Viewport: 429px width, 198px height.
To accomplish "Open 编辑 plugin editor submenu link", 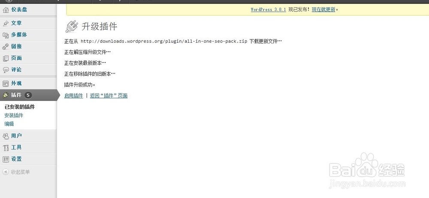I will [x=9, y=124].
